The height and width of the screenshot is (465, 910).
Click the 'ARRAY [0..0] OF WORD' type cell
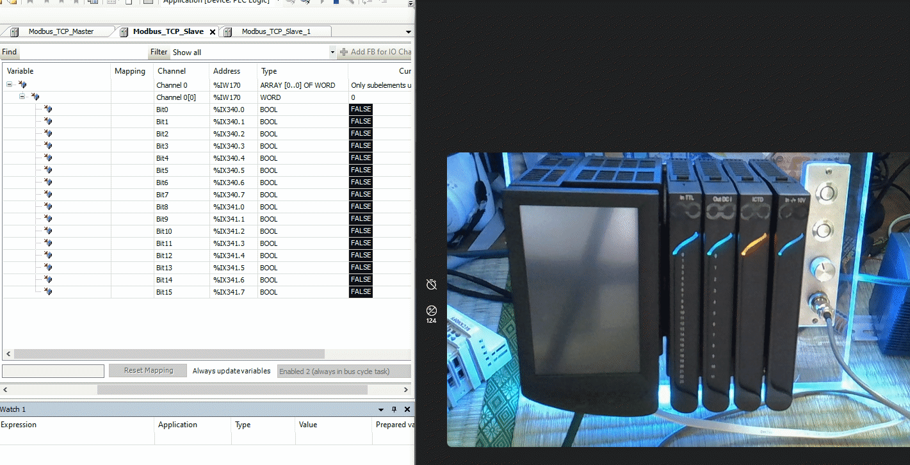pyautogui.click(x=297, y=85)
